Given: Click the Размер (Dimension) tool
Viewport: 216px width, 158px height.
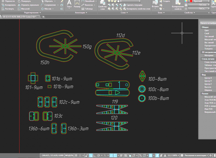Looking at the screenshot, I should pyautogui.click(x=77, y=4).
